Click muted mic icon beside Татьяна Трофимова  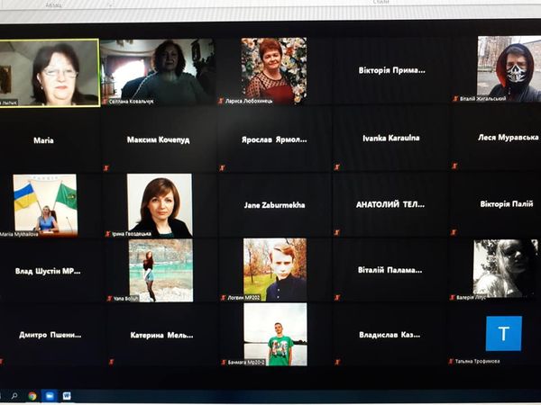point(451,361)
